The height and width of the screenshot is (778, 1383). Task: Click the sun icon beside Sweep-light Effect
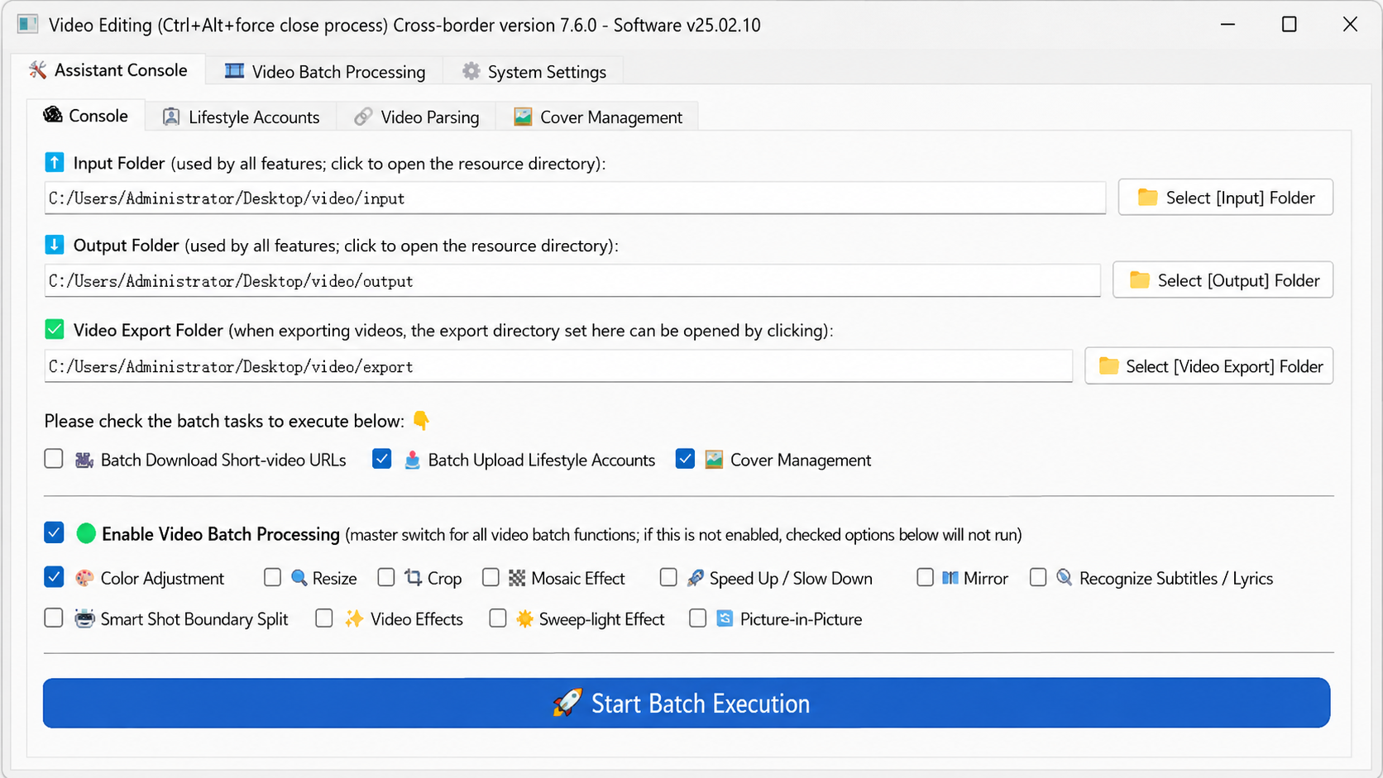click(x=524, y=618)
